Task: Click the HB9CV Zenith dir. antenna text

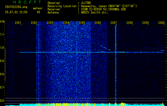Action: [x=95, y=12]
